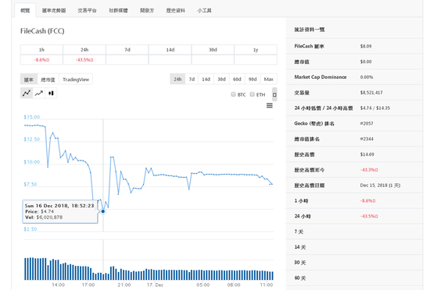Screen dimensions: 430x290
Task: Open the chart hamburger export menu
Action: coord(270,105)
